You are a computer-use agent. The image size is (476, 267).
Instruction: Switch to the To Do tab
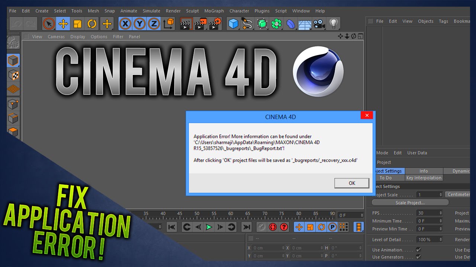pos(386,178)
